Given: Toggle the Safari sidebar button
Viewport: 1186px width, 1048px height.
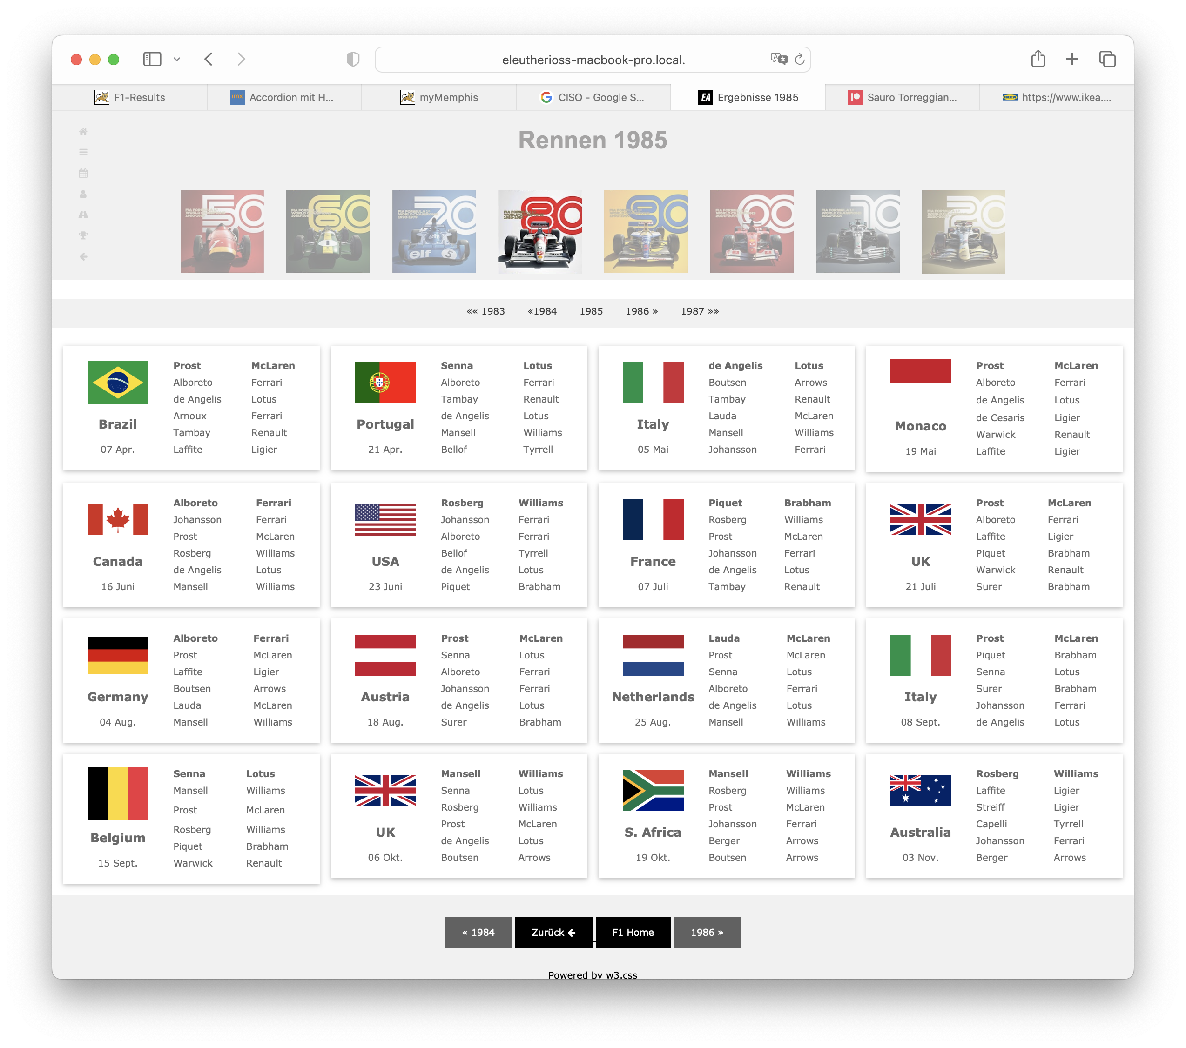Looking at the screenshot, I should [152, 59].
